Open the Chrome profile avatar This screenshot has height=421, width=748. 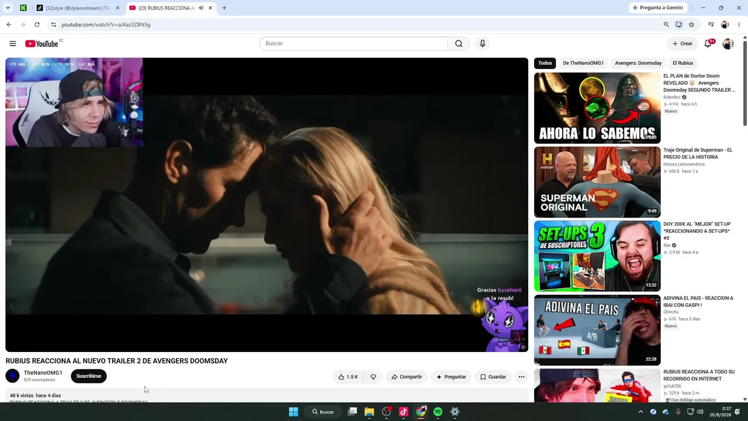click(725, 25)
